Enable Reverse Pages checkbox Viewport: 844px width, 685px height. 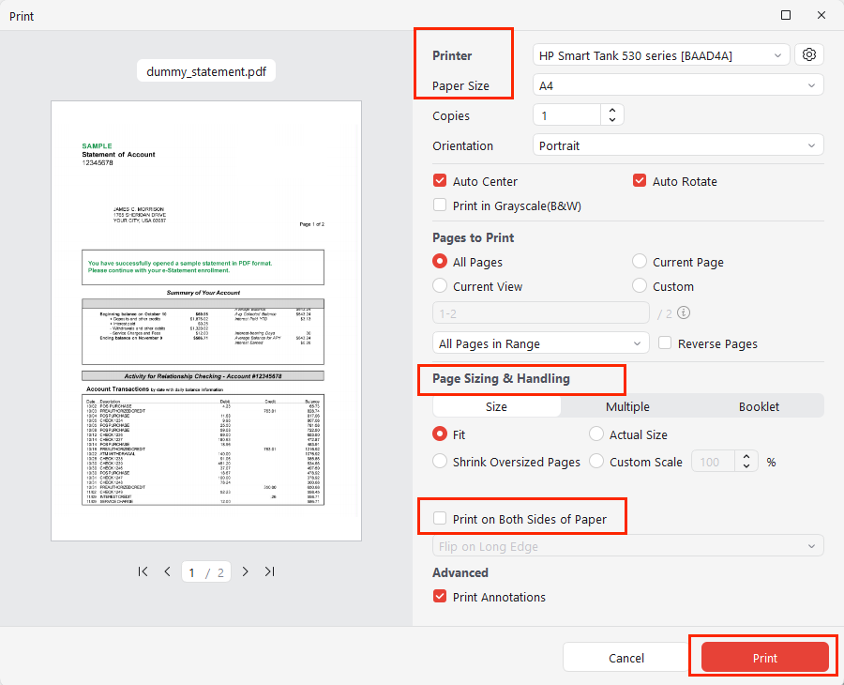coord(665,342)
